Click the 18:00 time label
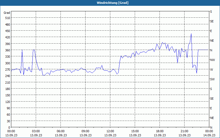The image size is (220, 138). (x=160, y=131)
